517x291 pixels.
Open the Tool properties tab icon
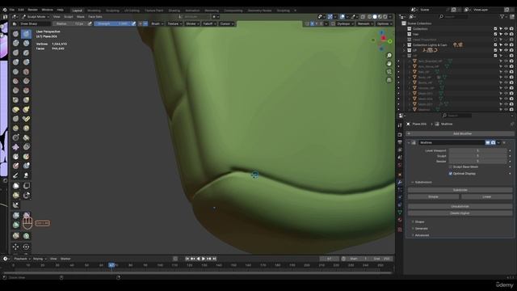(400, 126)
